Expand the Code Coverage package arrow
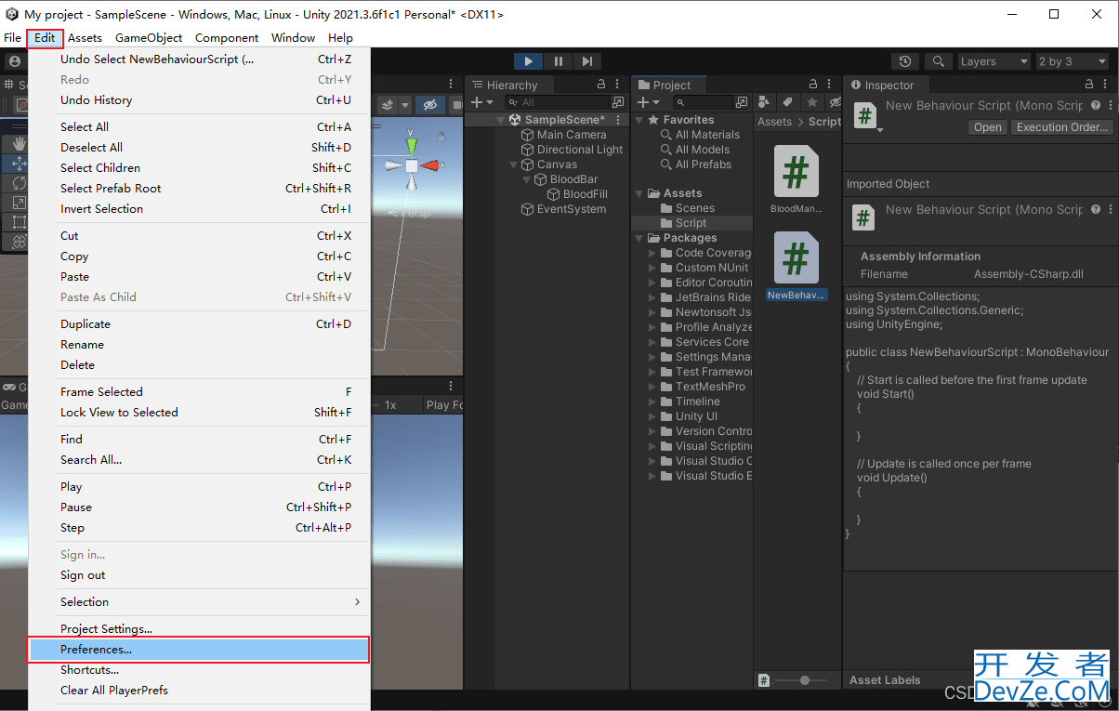This screenshot has height=711, width=1119. [652, 253]
